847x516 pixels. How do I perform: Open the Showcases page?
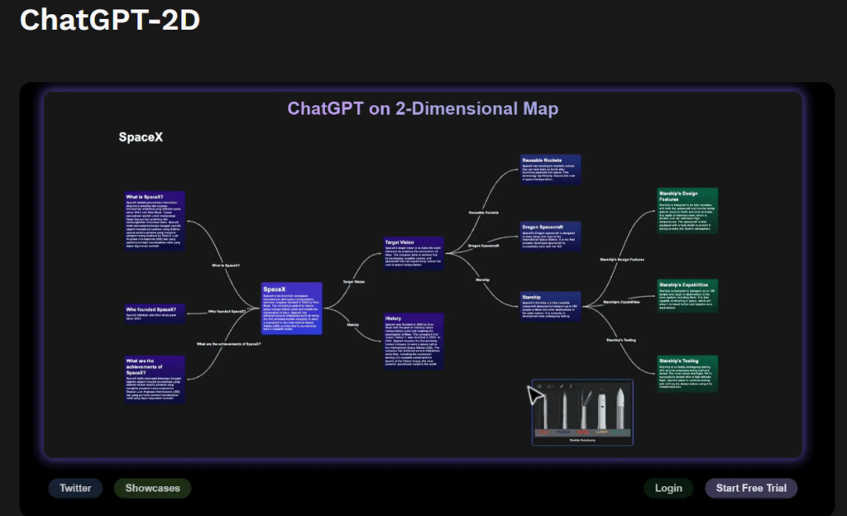click(x=152, y=488)
